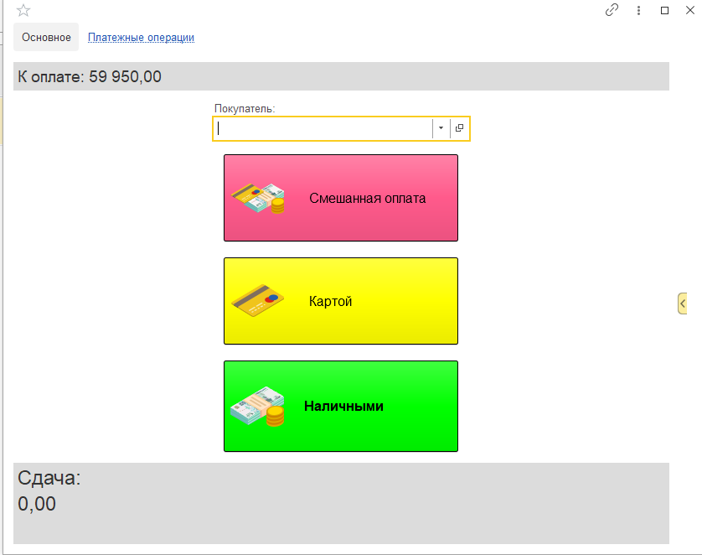Open the Платежные операции tab

pyautogui.click(x=141, y=37)
